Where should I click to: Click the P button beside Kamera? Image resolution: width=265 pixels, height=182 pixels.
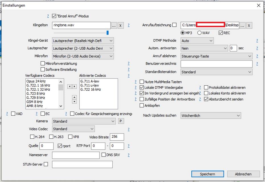tap(121, 121)
